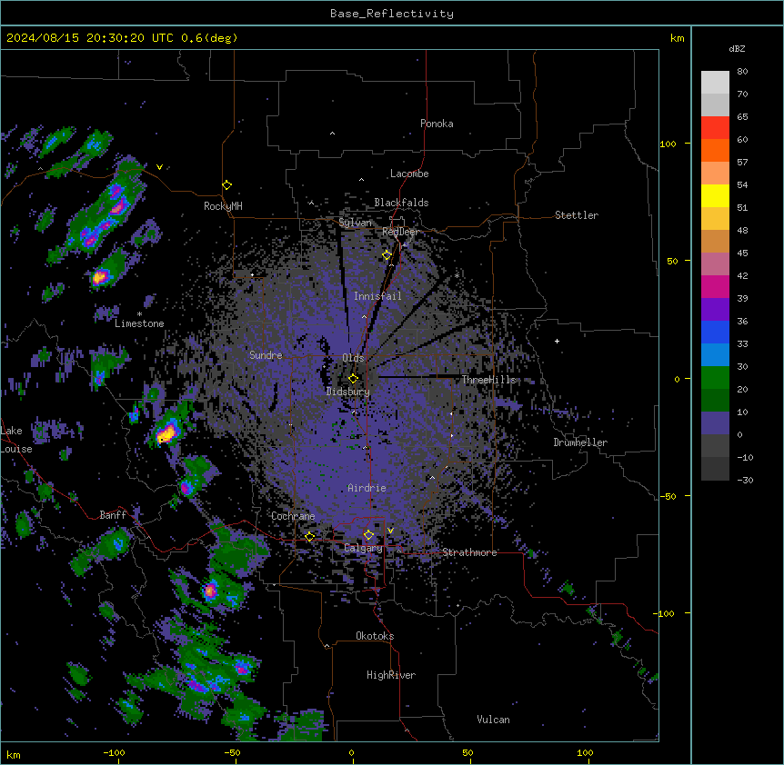Click the 50 tick on the bottom axis

(x=467, y=752)
